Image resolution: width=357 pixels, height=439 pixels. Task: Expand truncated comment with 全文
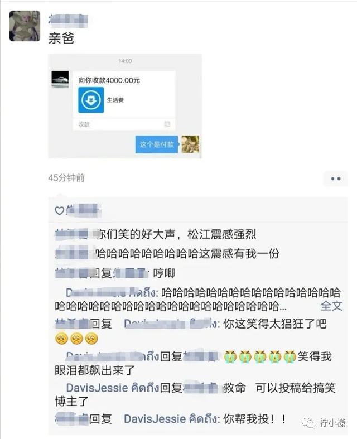pos(331,306)
